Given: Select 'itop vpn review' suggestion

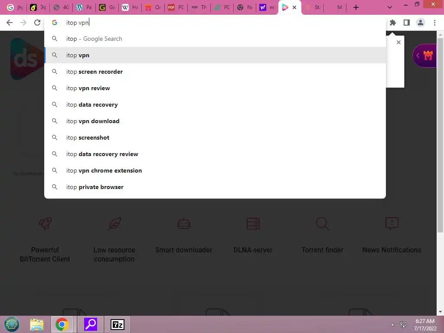Looking at the screenshot, I should (215, 88).
